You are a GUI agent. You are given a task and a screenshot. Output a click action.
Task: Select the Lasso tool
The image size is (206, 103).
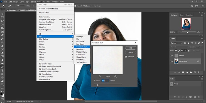2,21
